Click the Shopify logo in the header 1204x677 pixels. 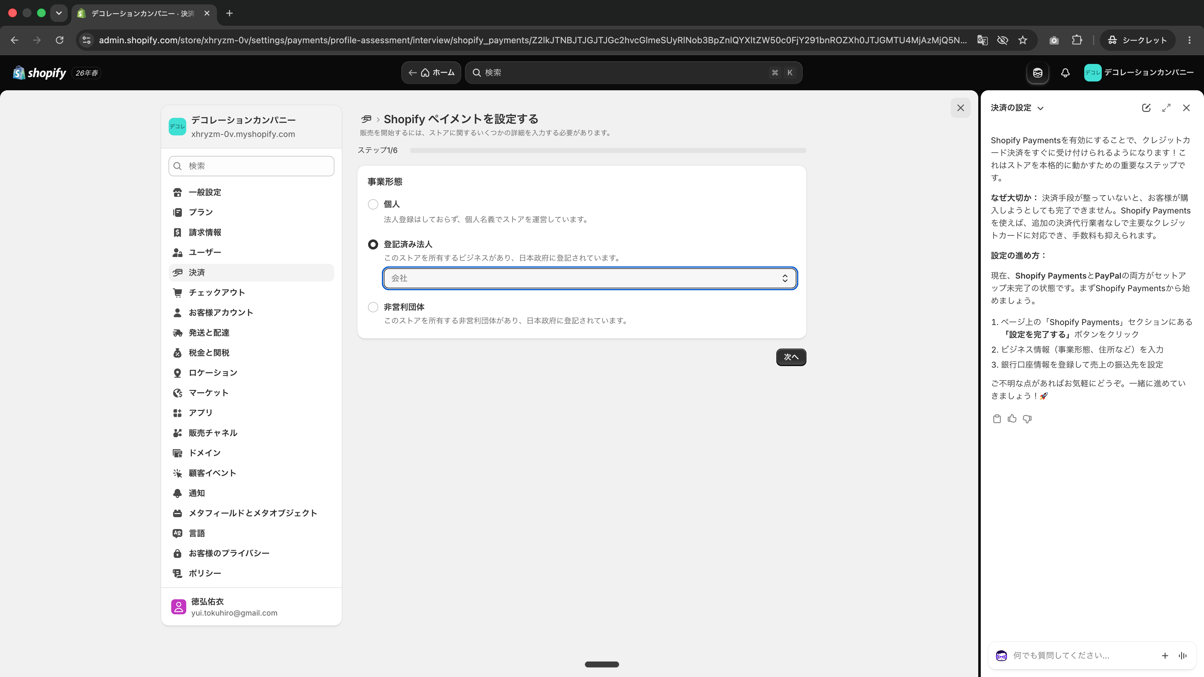pyautogui.click(x=39, y=73)
